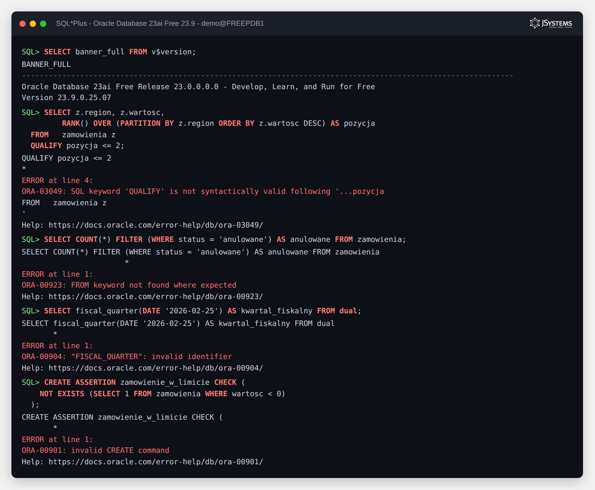Click the highlighted 'FROM zamowienia z' query line

(73, 135)
